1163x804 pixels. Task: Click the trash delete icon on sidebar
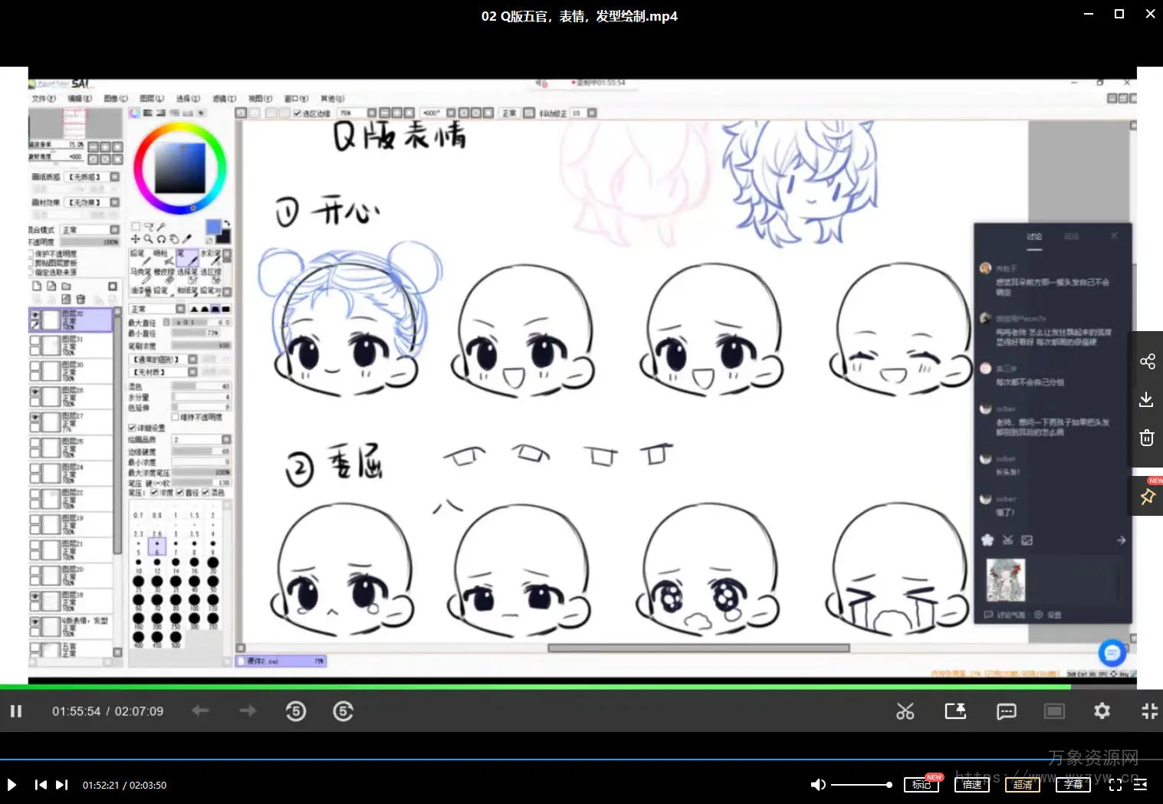pyautogui.click(x=1147, y=438)
